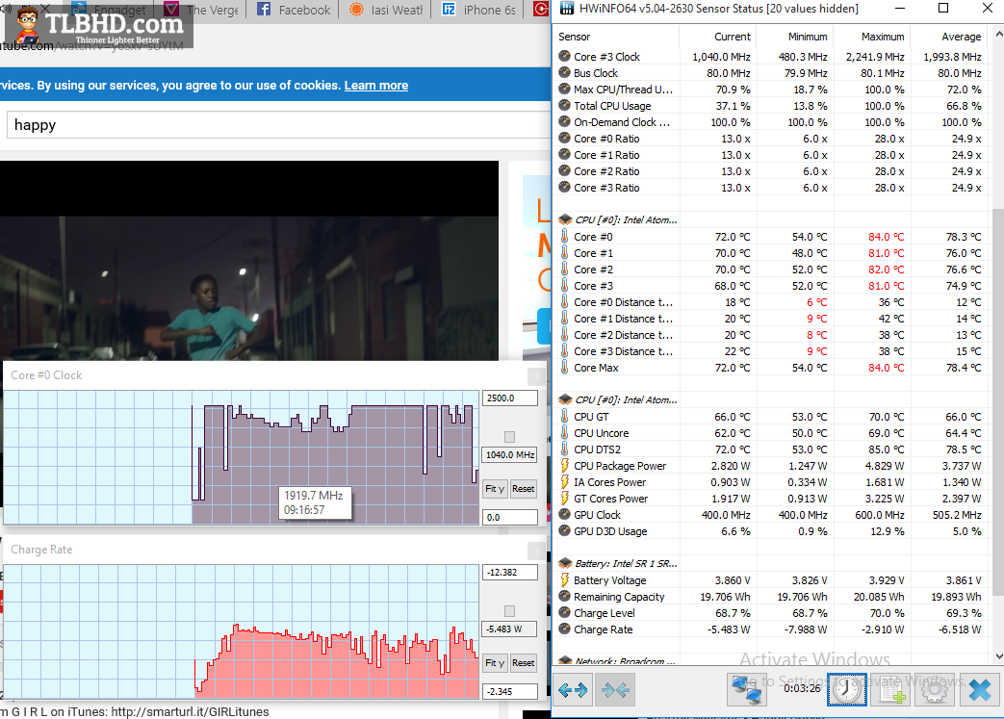Click Fit y in Charge Rate graph
1004x719 pixels.
pos(495,662)
